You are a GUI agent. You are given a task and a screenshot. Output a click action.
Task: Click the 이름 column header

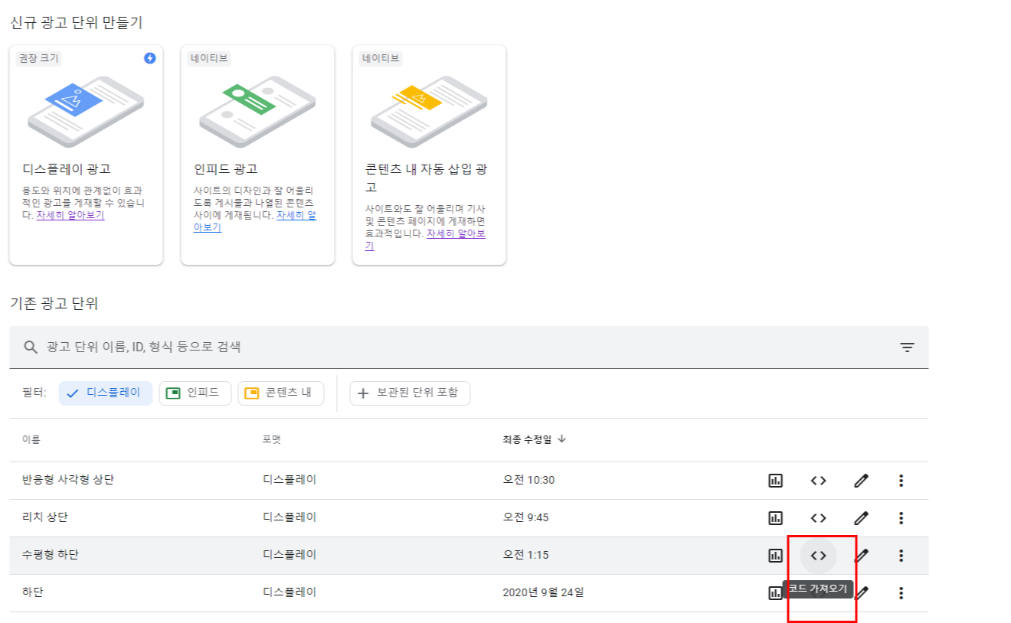pos(31,439)
